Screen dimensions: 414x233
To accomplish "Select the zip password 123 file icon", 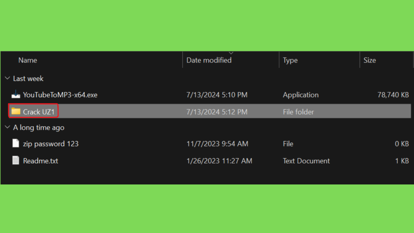I will (16, 143).
